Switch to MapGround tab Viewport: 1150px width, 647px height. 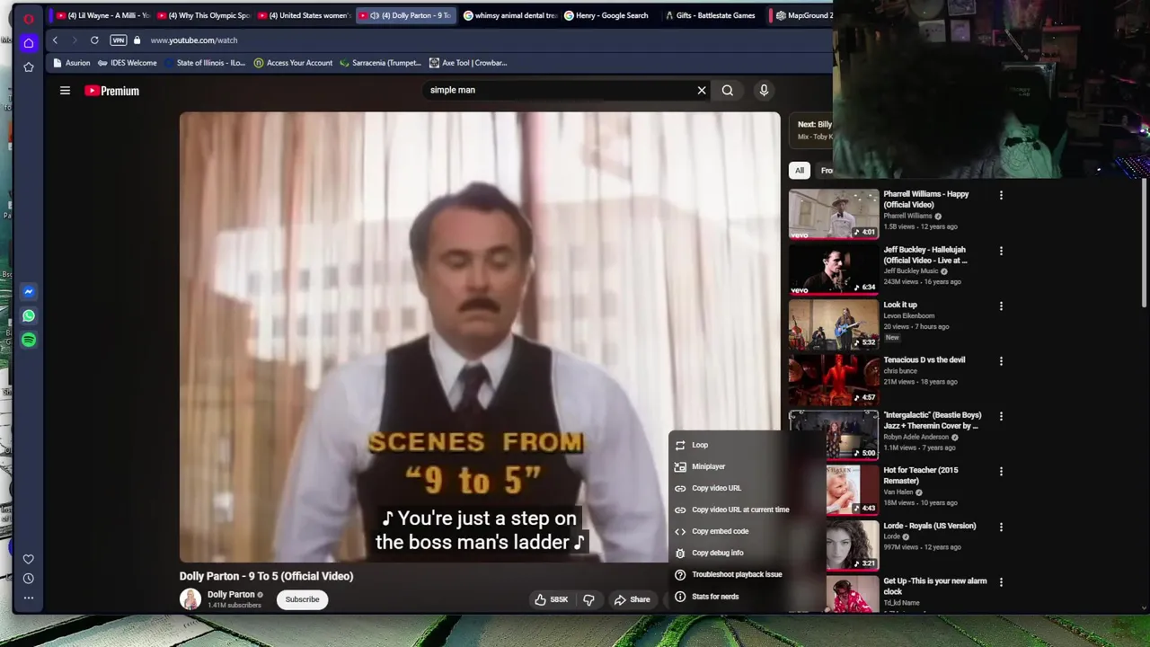pyautogui.click(x=803, y=15)
